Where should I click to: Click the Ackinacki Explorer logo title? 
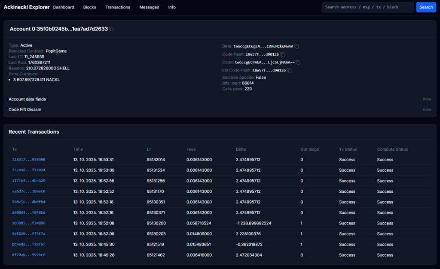click(x=27, y=7)
